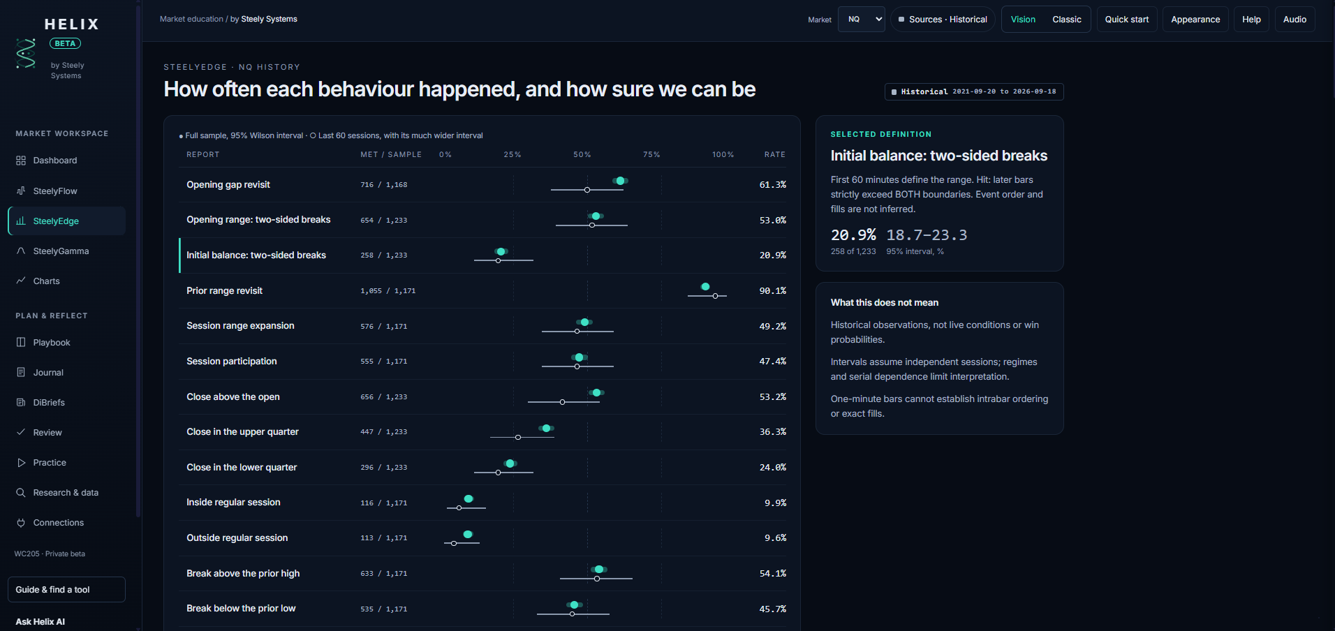Click the RATE column header

(774, 154)
